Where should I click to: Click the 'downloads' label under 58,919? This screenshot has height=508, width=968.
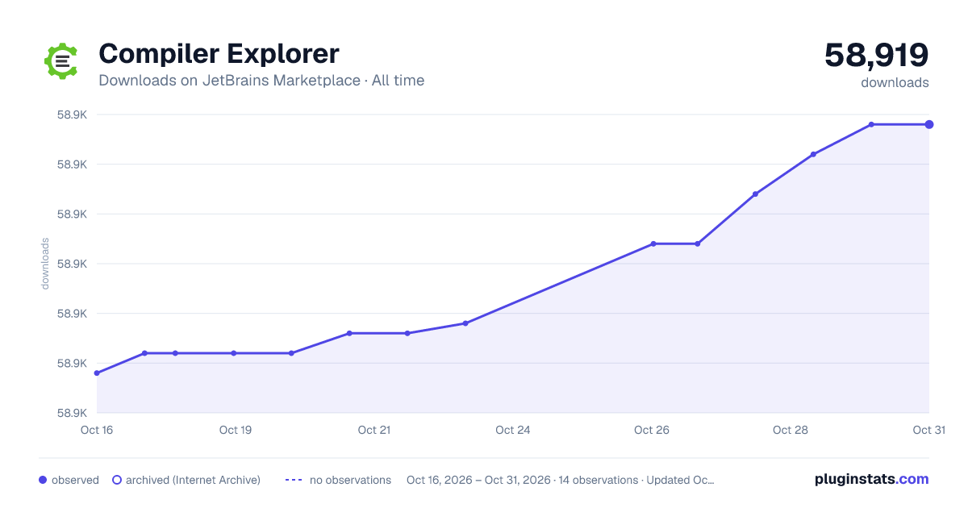895,82
